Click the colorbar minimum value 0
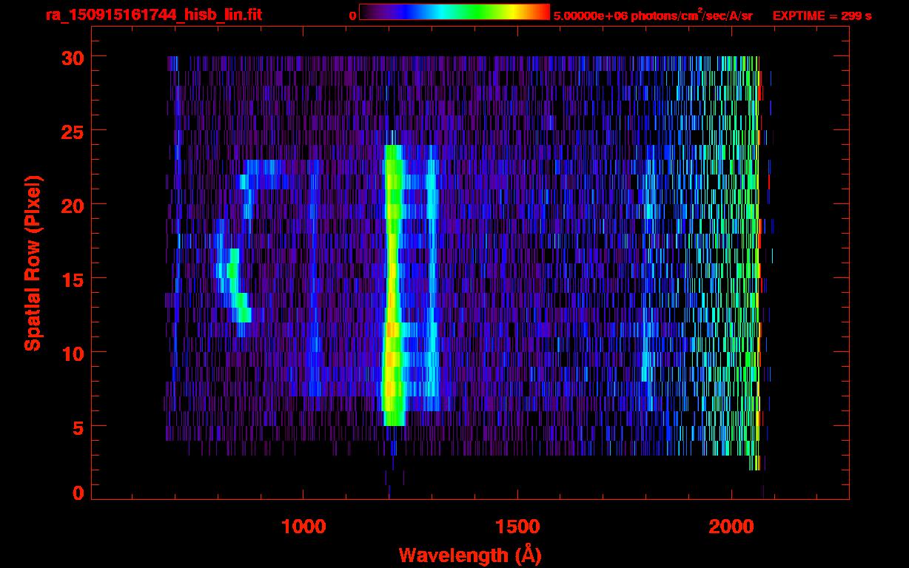 point(352,16)
